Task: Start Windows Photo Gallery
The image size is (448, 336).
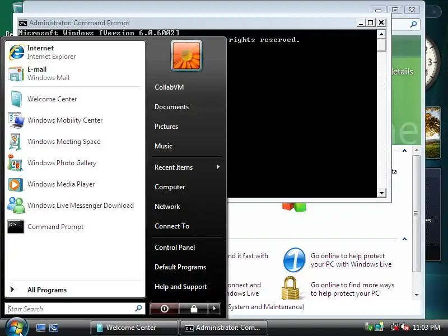Action: [x=75, y=163]
